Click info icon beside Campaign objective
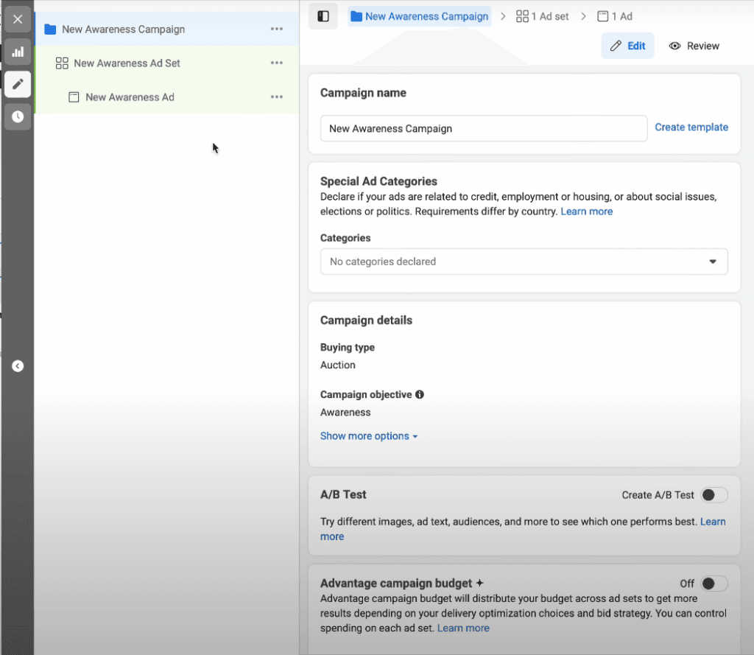Screen dimensions: 754x655 [x=420, y=395]
